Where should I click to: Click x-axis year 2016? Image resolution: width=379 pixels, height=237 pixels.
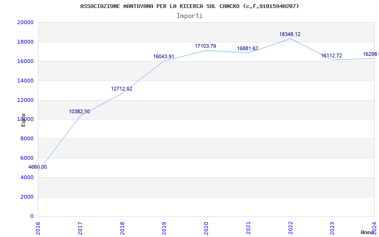pyautogui.click(x=38, y=228)
